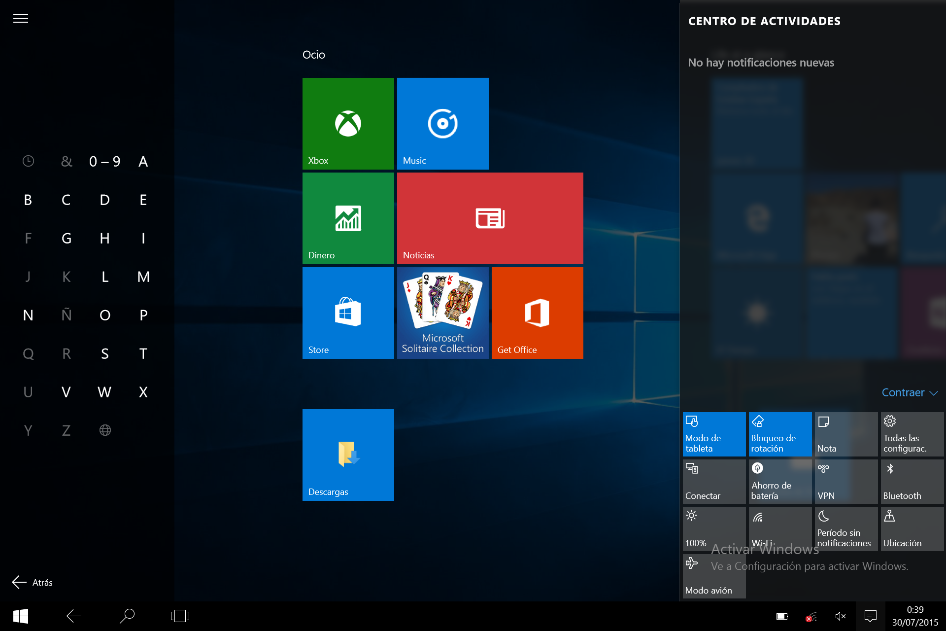Viewport: 946px width, 631px height.
Task: Open Todas las configuraciones
Action: click(912, 434)
